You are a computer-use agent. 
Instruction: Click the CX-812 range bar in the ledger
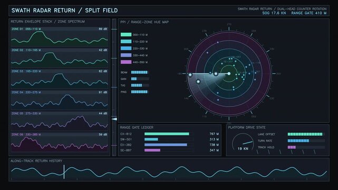click(x=167, y=134)
